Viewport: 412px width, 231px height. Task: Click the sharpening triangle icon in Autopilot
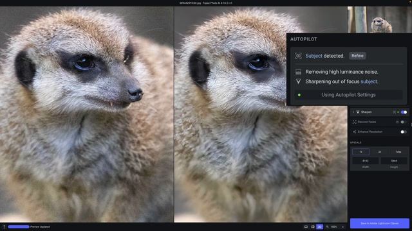click(x=298, y=81)
